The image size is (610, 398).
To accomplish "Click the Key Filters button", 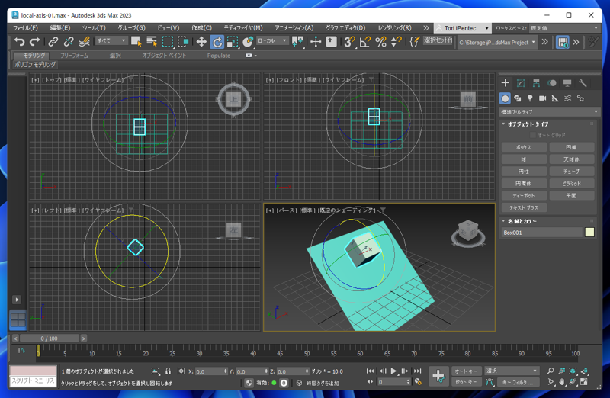I will [518, 382].
